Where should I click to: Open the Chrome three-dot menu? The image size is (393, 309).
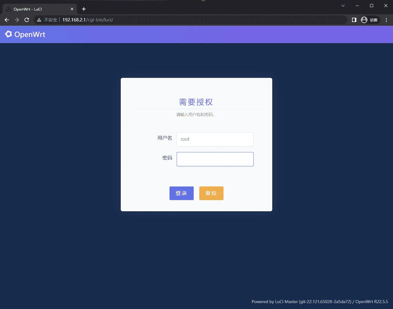[386, 20]
